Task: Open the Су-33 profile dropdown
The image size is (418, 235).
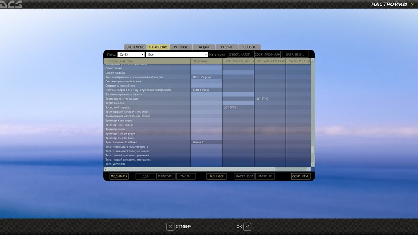Action: click(x=131, y=54)
